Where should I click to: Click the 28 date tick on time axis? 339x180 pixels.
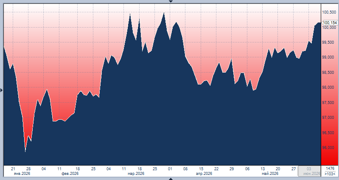[28, 169]
